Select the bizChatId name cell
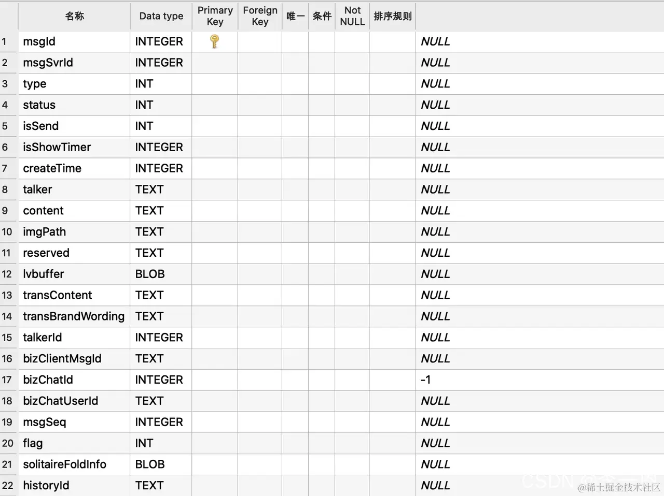This screenshot has width=664, height=496. (74, 380)
